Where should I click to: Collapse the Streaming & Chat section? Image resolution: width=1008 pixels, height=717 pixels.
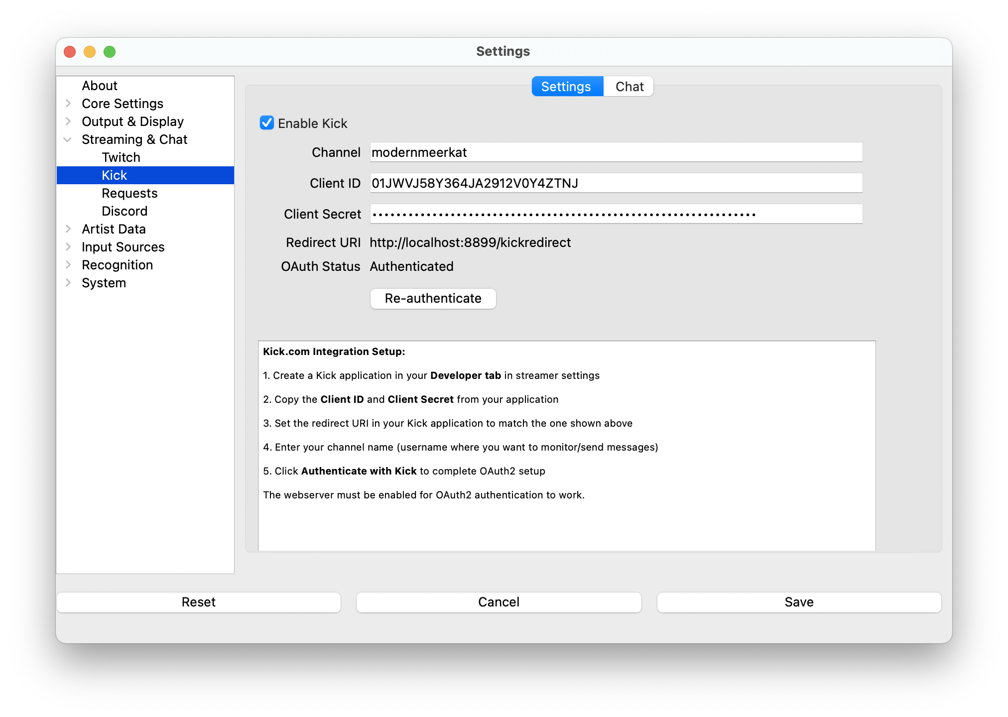tap(68, 139)
